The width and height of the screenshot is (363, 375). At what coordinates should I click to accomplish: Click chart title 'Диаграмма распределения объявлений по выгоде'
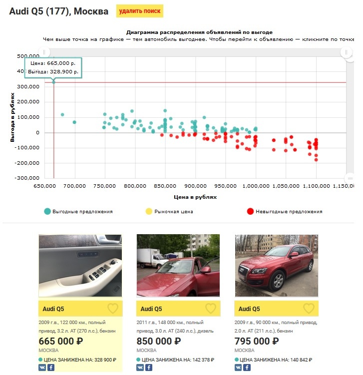[199, 32]
